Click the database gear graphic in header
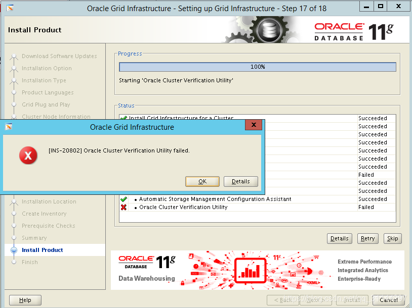 268,30
